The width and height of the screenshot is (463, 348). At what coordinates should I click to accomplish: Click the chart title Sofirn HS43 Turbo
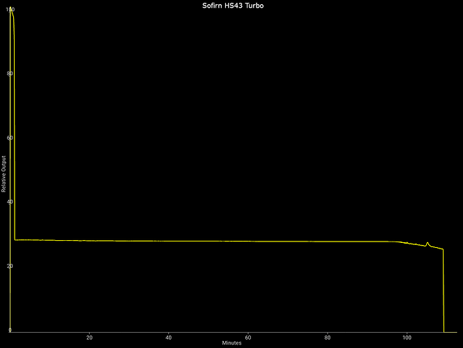[x=231, y=6]
